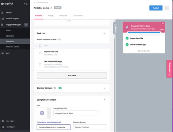
Task: Click the preview checklist progress bar
Action: (x=144, y=32)
